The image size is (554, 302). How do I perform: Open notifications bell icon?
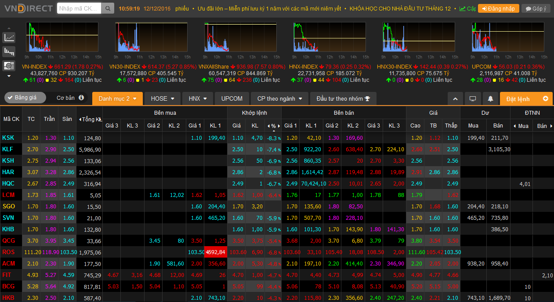click(490, 99)
